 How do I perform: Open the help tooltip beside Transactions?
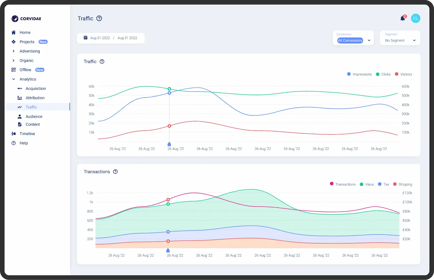click(x=115, y=171)
